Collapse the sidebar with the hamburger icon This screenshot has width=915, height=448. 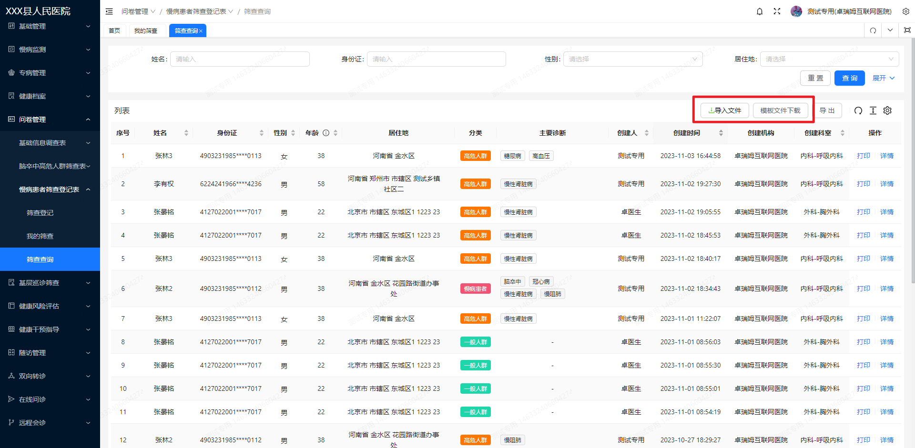click(x=109, y=11)
